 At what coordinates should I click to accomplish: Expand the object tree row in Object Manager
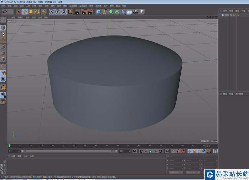(x=220, y=15)
